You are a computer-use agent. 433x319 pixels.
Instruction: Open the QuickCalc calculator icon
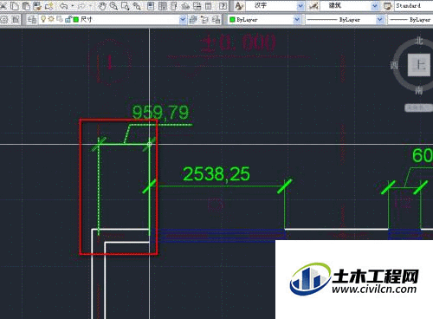coord(208,5)
